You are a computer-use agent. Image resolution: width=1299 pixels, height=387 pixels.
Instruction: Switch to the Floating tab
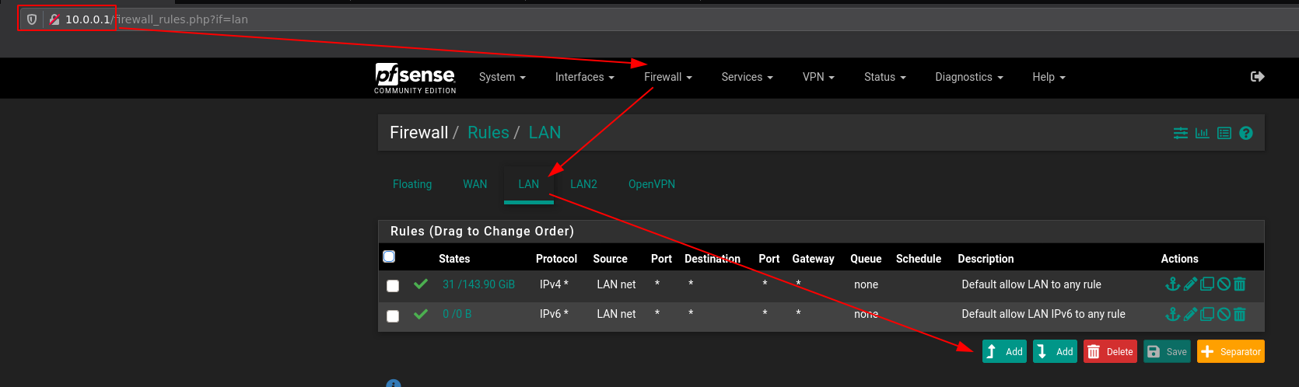pyautogui.click(x=412, y=184)
